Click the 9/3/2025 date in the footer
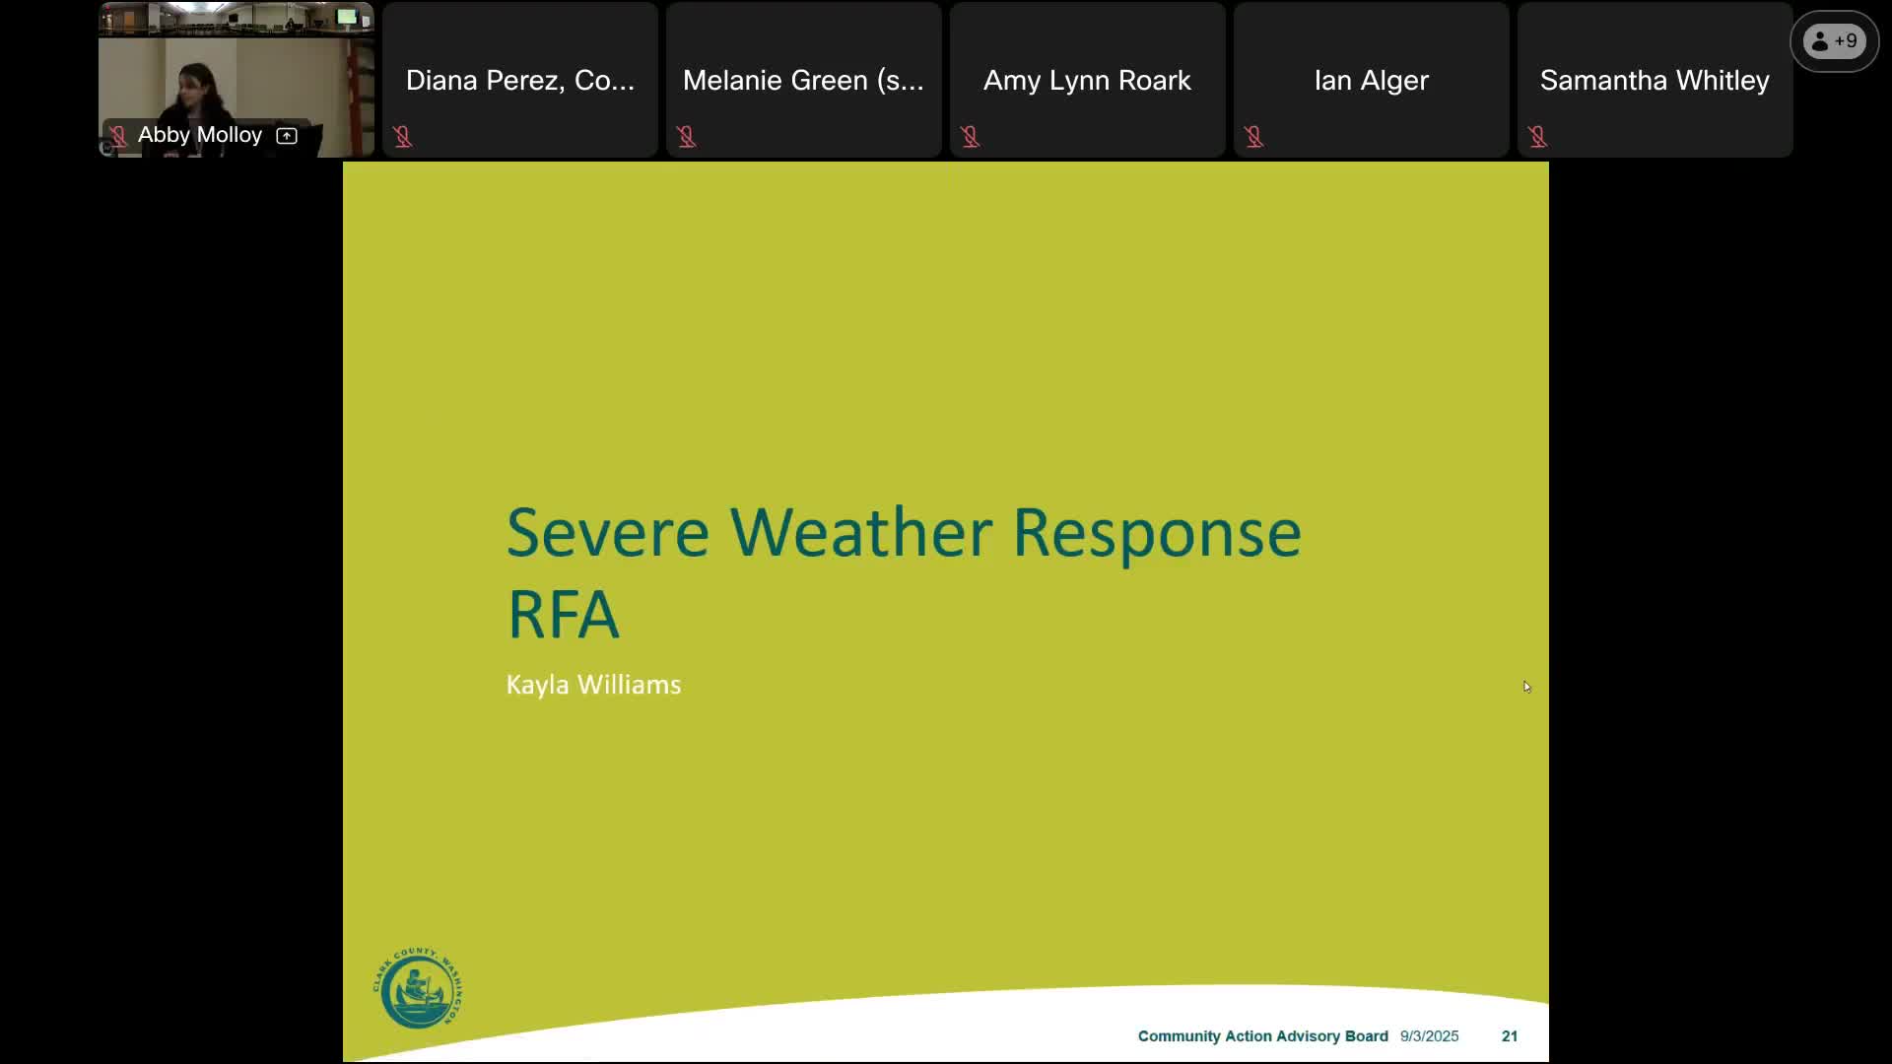1892x1064 pixels. 1429,1036
